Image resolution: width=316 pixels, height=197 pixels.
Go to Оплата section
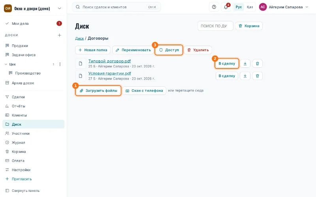click(x=34, y=161)
